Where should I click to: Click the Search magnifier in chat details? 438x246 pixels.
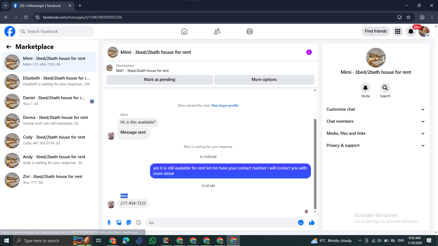click(385, 88)
